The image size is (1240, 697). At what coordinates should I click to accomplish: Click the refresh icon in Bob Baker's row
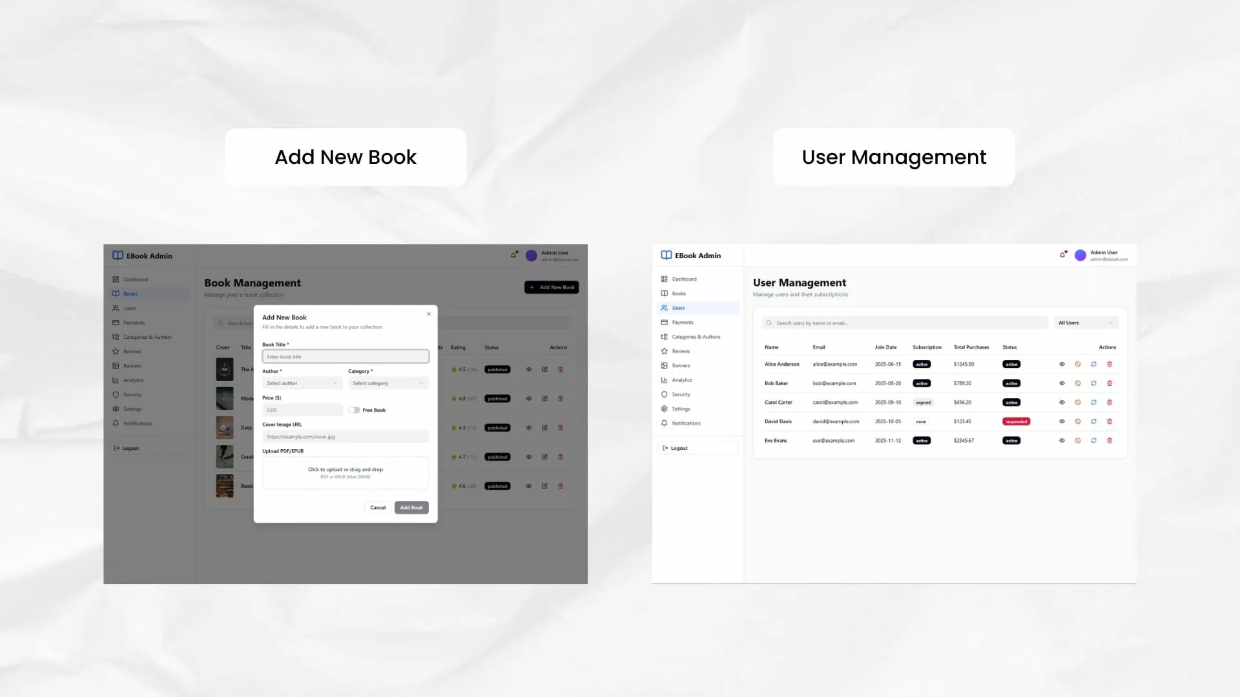(1093, 383)
